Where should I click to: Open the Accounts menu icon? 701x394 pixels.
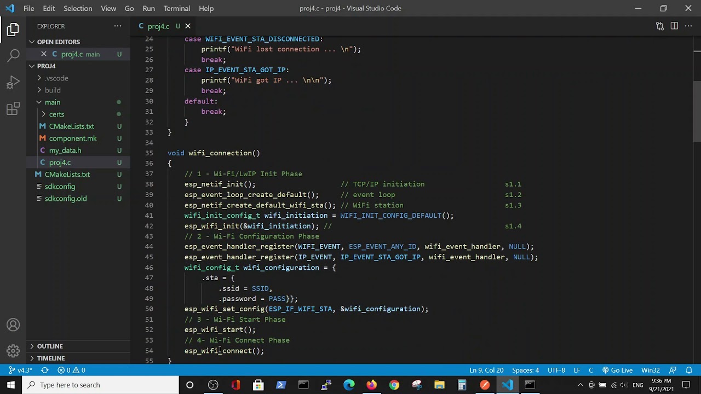(x=13, y=325)
